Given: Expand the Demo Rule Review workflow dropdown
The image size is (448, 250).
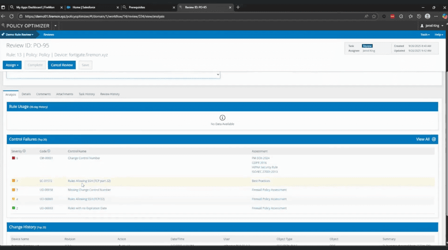Looking at the screenshot, I should pos(18,34).
